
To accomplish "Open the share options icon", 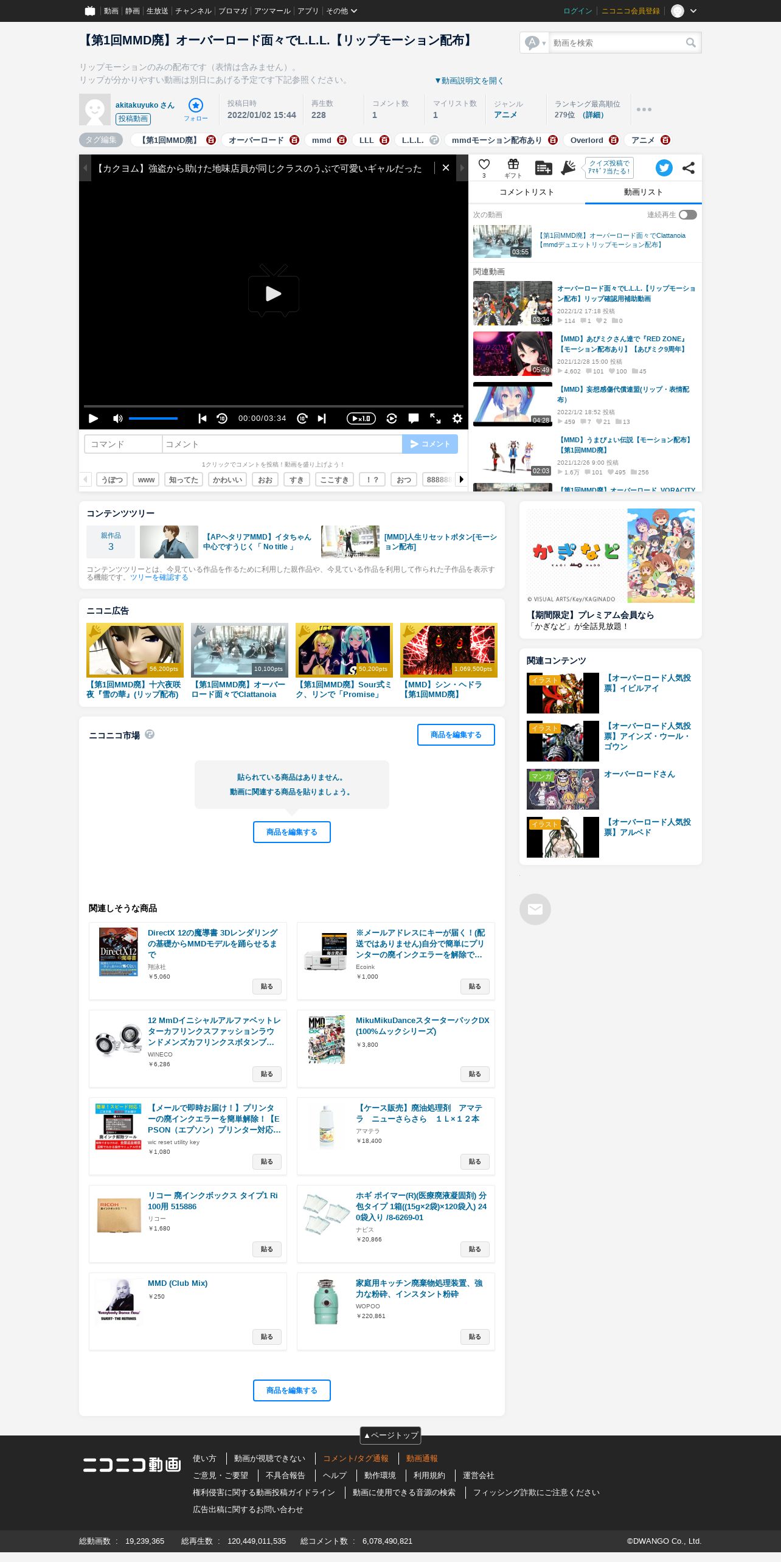I will coord(689,168).
